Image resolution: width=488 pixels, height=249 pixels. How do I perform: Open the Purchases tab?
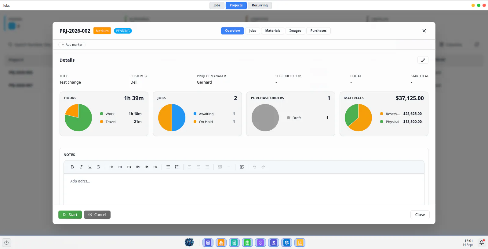point(319,31)
